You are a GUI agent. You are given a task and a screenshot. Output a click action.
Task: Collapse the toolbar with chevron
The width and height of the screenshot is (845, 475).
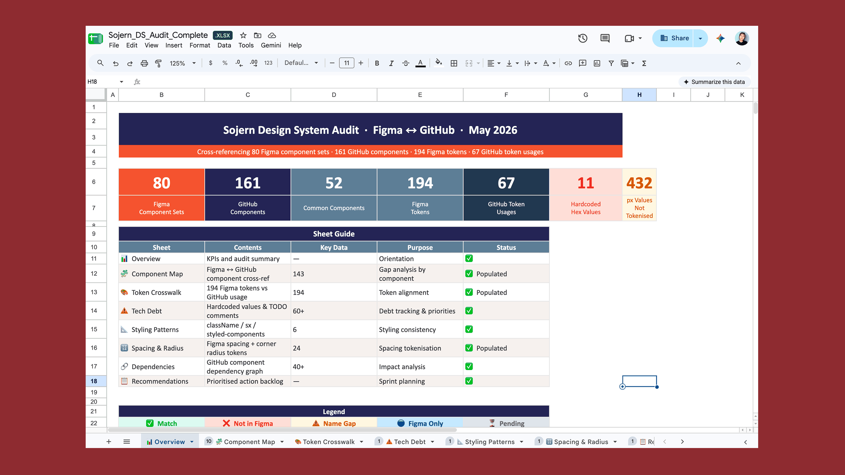[x=738, y=63]
